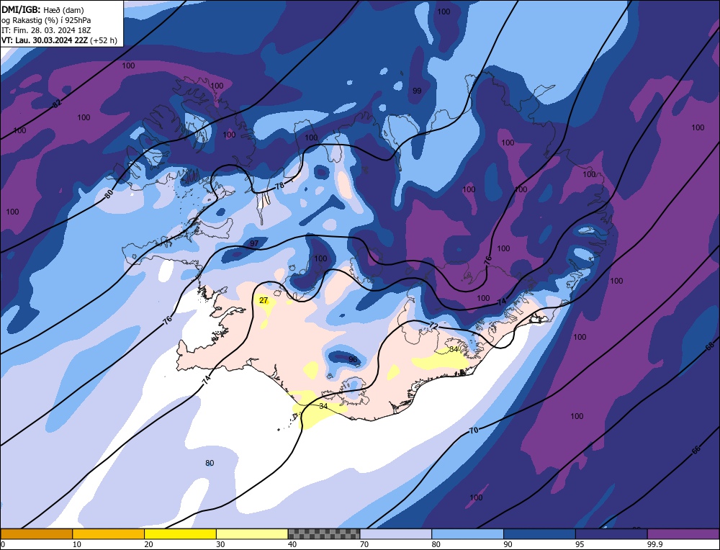
Task: Click the '68' contour label
Action: pos(709,346)
